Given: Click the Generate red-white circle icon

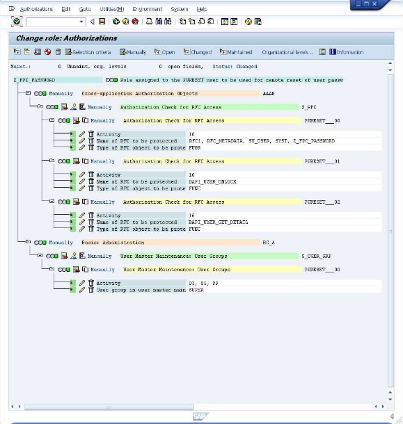Looking at the screenshot, I should pyautogui.click(x=47, y=52).
